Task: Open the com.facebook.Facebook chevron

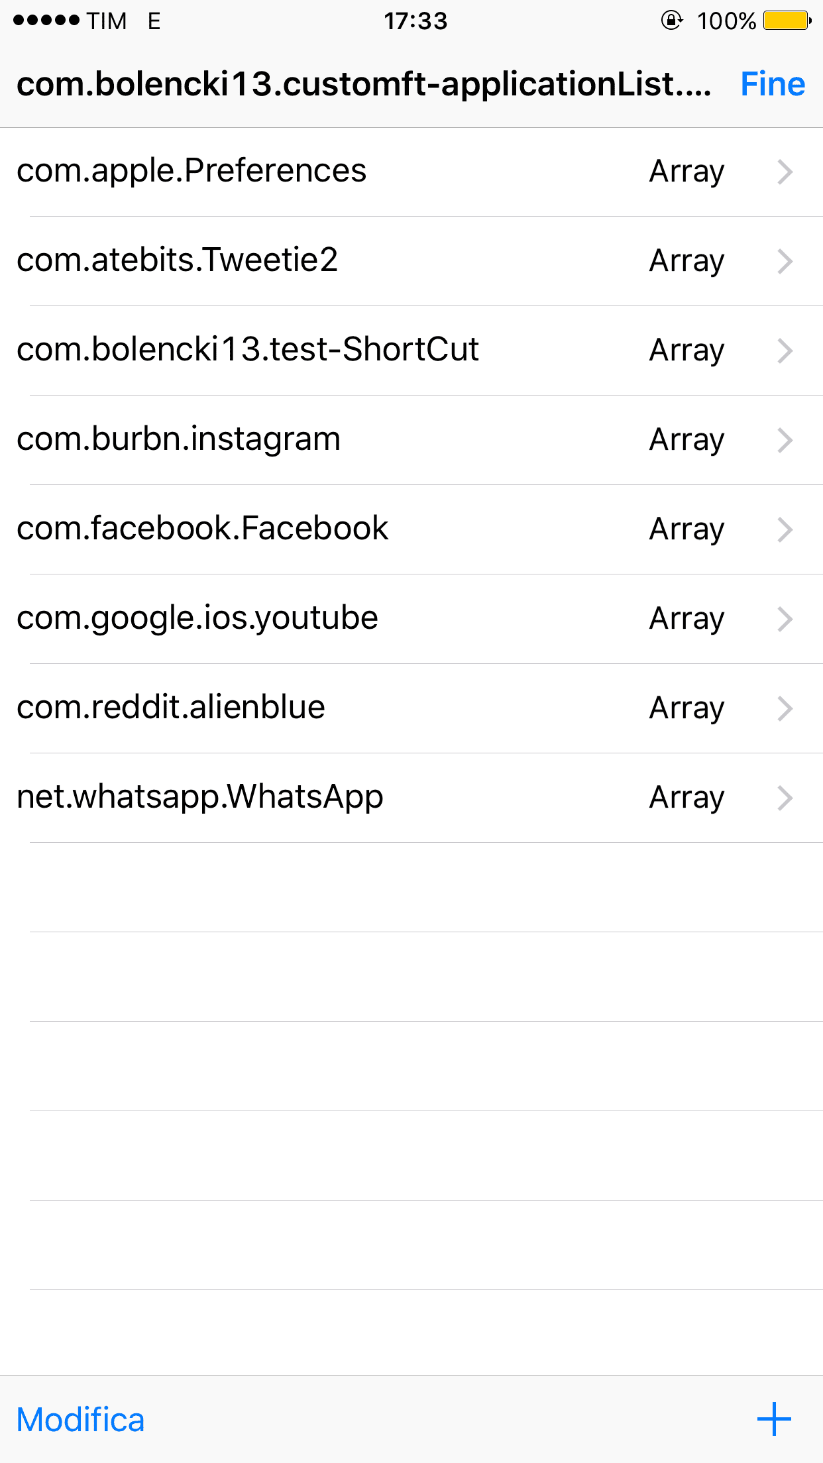Action: [785, 529]
